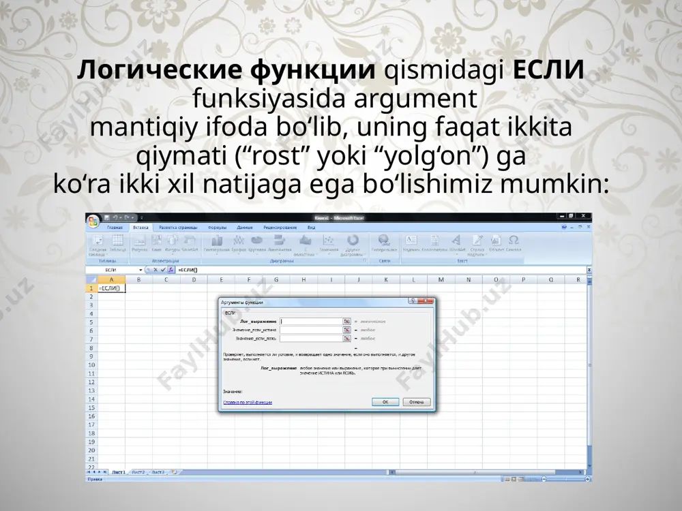Image resolution: width=682 pixels, height=511 pixels.
Task: Open the Рецензирование tab
Action: click(x=280, y=228)
